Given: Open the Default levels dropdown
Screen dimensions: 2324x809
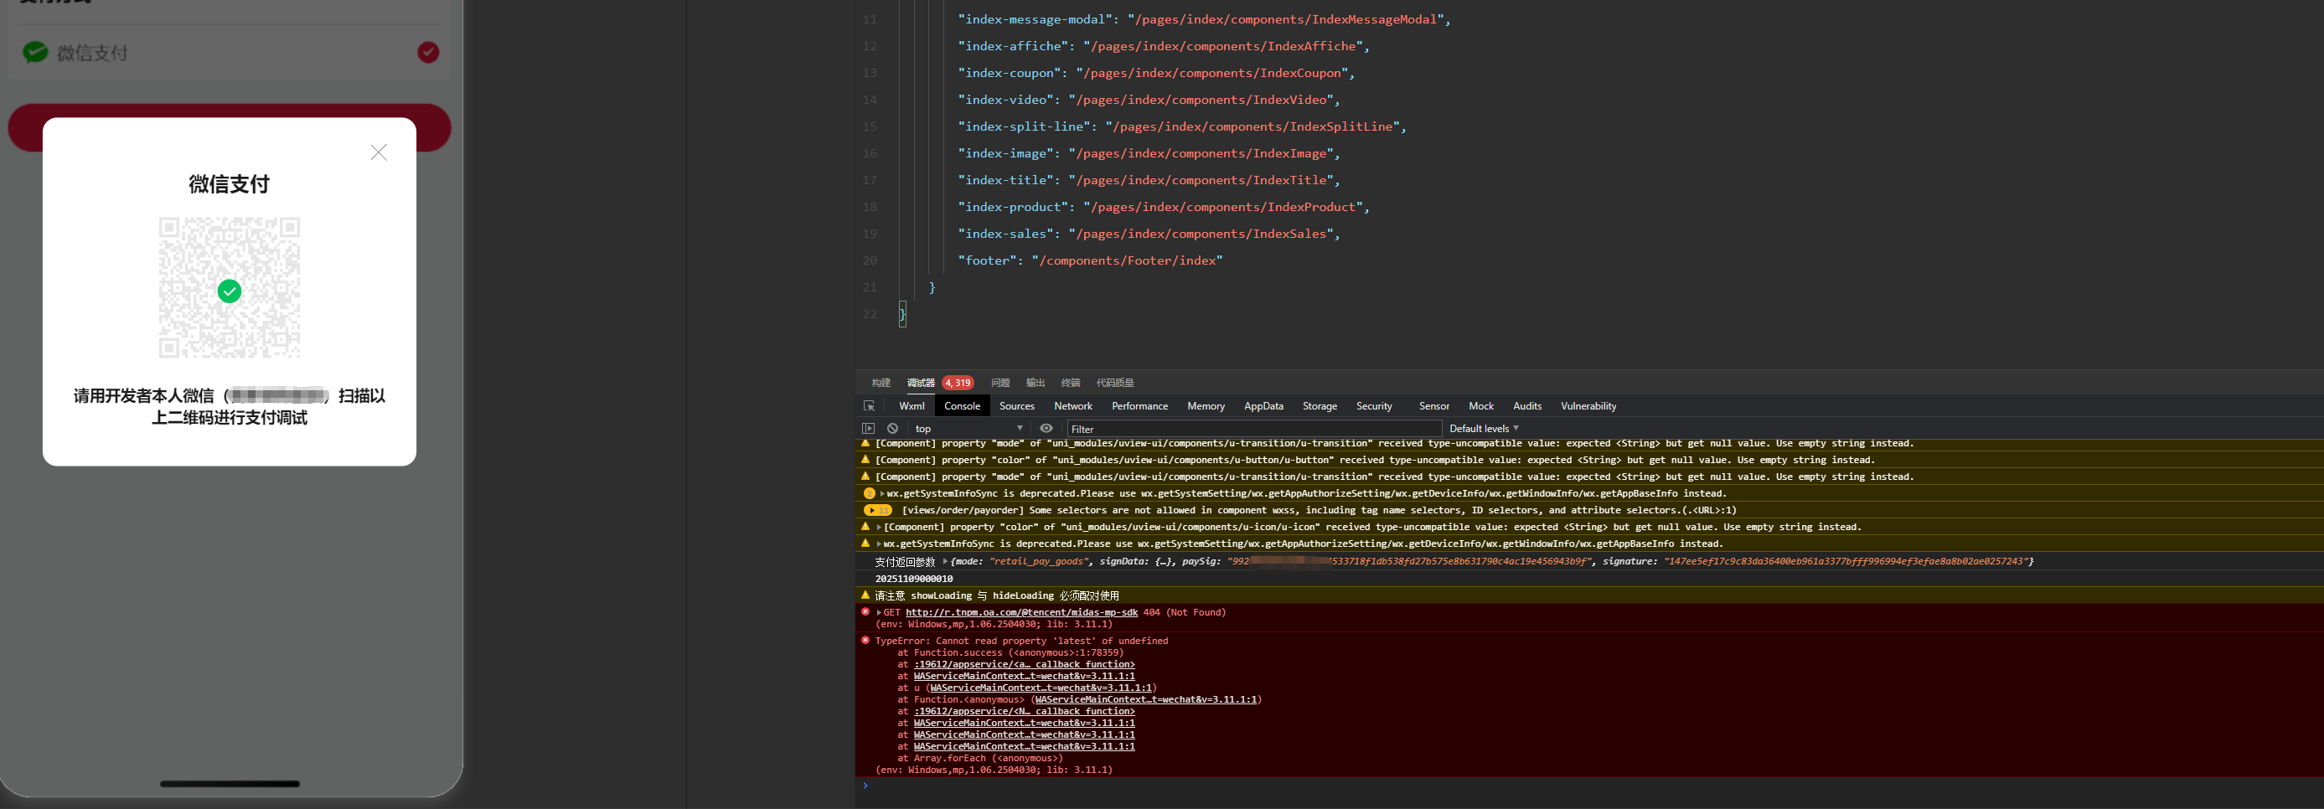Looking at the screenshot, I should point(1484,429).
